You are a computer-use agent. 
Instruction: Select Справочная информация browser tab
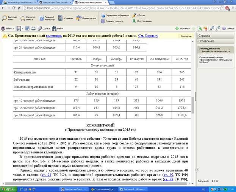(x=90, y=2)
